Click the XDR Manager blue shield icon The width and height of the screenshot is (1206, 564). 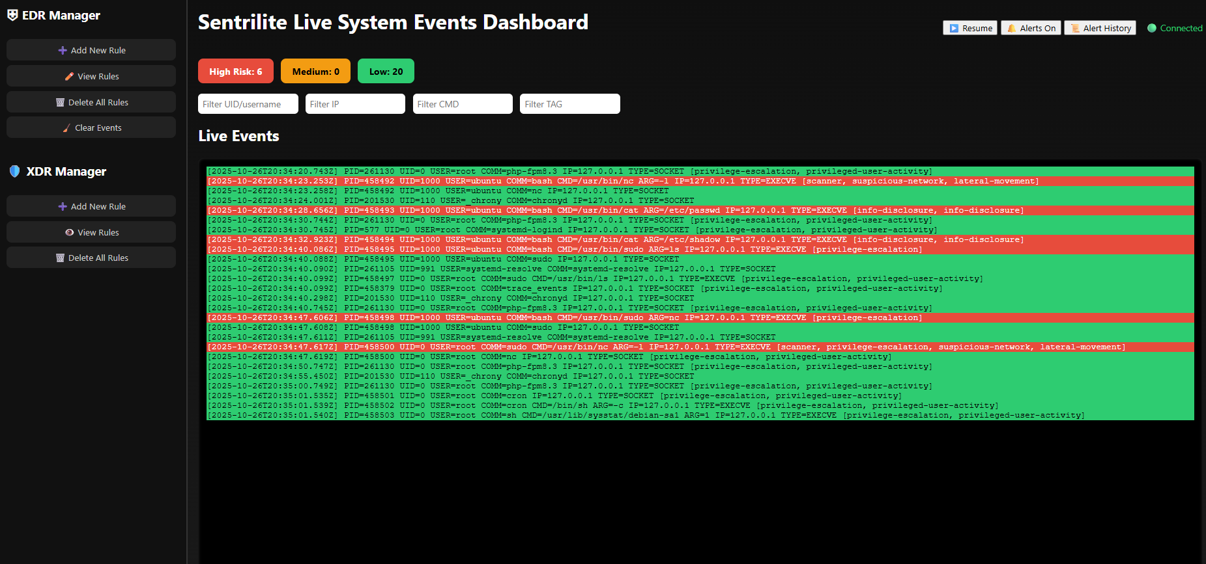point(14,171)
